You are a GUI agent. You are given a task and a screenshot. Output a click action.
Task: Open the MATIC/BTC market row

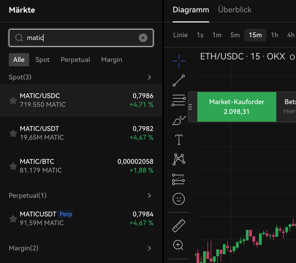pos(81,166)
